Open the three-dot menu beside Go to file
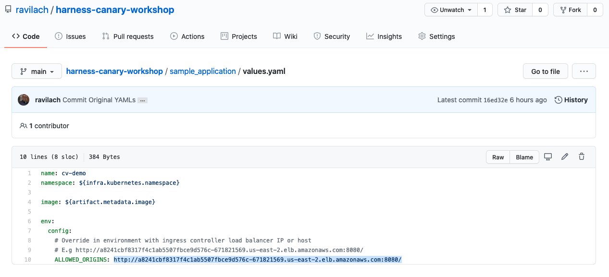This screenshot has width=609, height=277. [584, 71]
